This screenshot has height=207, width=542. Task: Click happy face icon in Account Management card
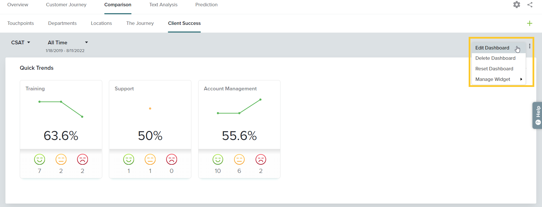[218, 159]
